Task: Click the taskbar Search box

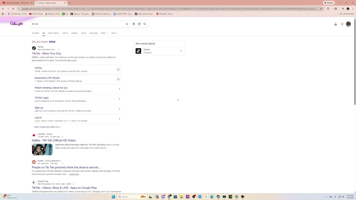Action: [x=132, y=197]
